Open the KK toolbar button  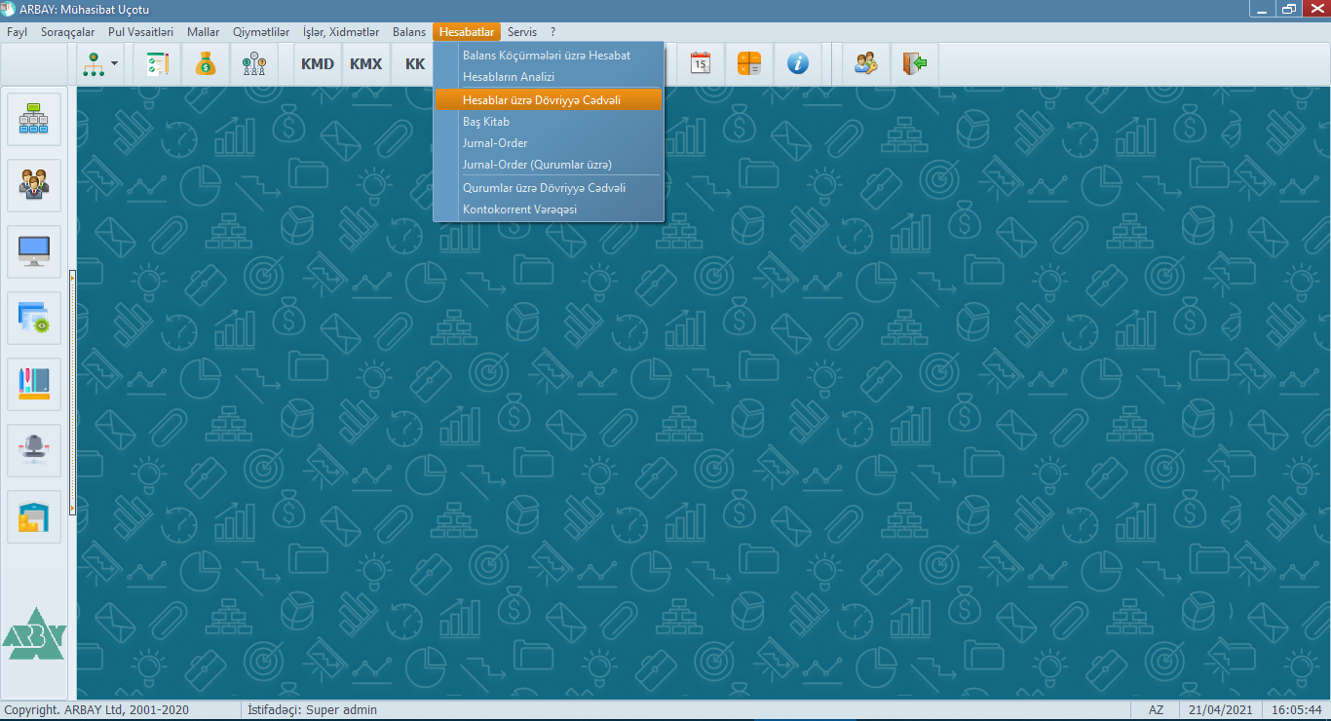pyautogui.click(x=415, y=64)
